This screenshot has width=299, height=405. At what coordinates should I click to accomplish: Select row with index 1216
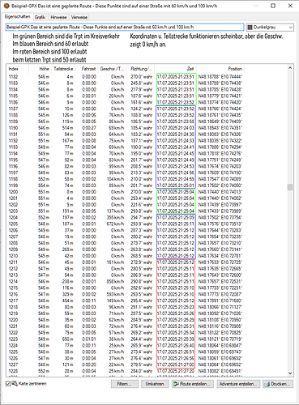pos(126,294)
